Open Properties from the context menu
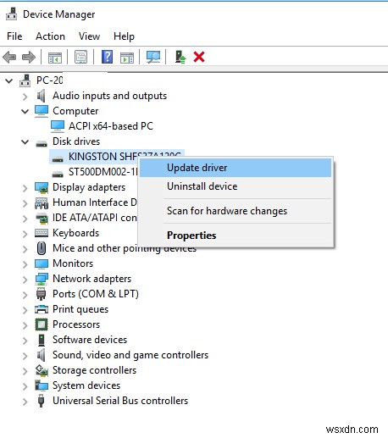The width and height of the screenshot is (388, 438). (x=236, y=236)
